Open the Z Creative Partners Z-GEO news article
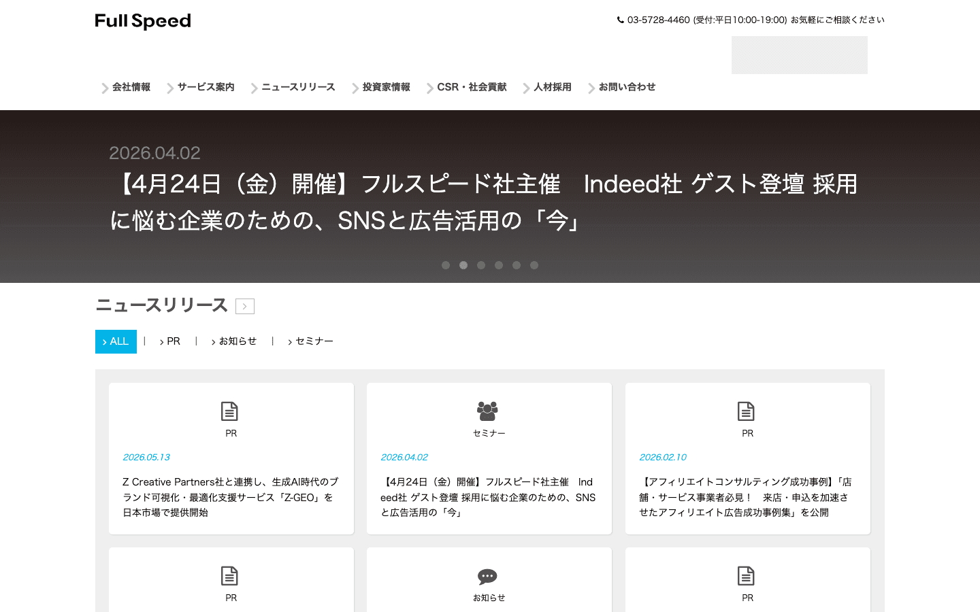 (x=231, y=497)
